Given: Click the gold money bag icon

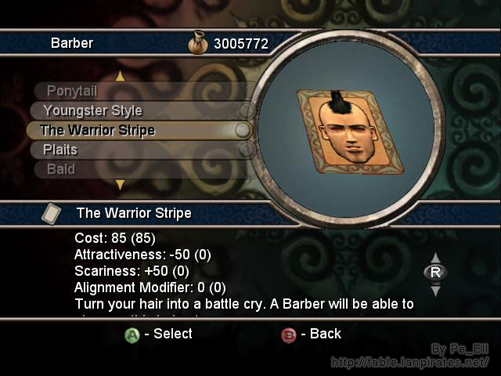Looking at the screenshot, I should 198,42.
